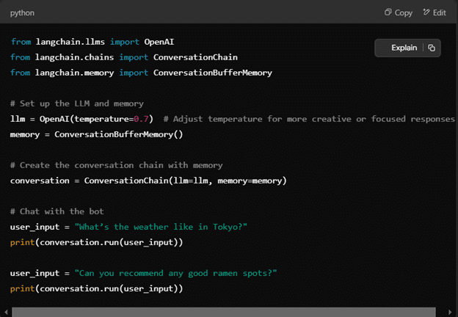The image size is (458, 317).
Task: Click the comment "# Set up the LLM and memory"
Action: (x=77, y=103)
